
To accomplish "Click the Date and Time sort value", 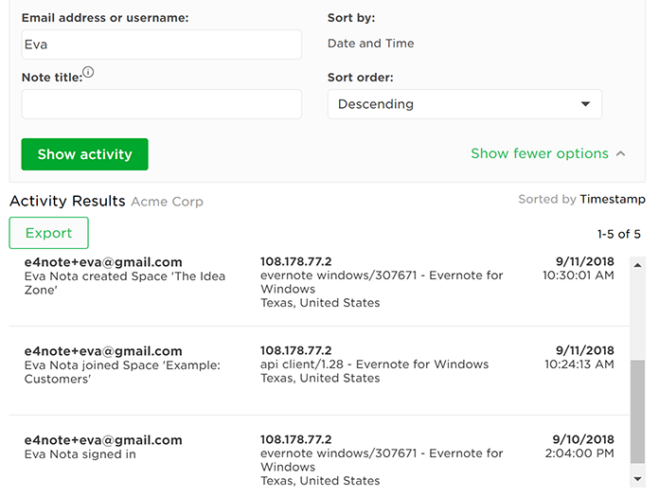I will click(x=371, y=44).
